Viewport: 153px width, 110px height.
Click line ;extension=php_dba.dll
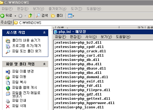pyautogui.click(x=78, y=64)
